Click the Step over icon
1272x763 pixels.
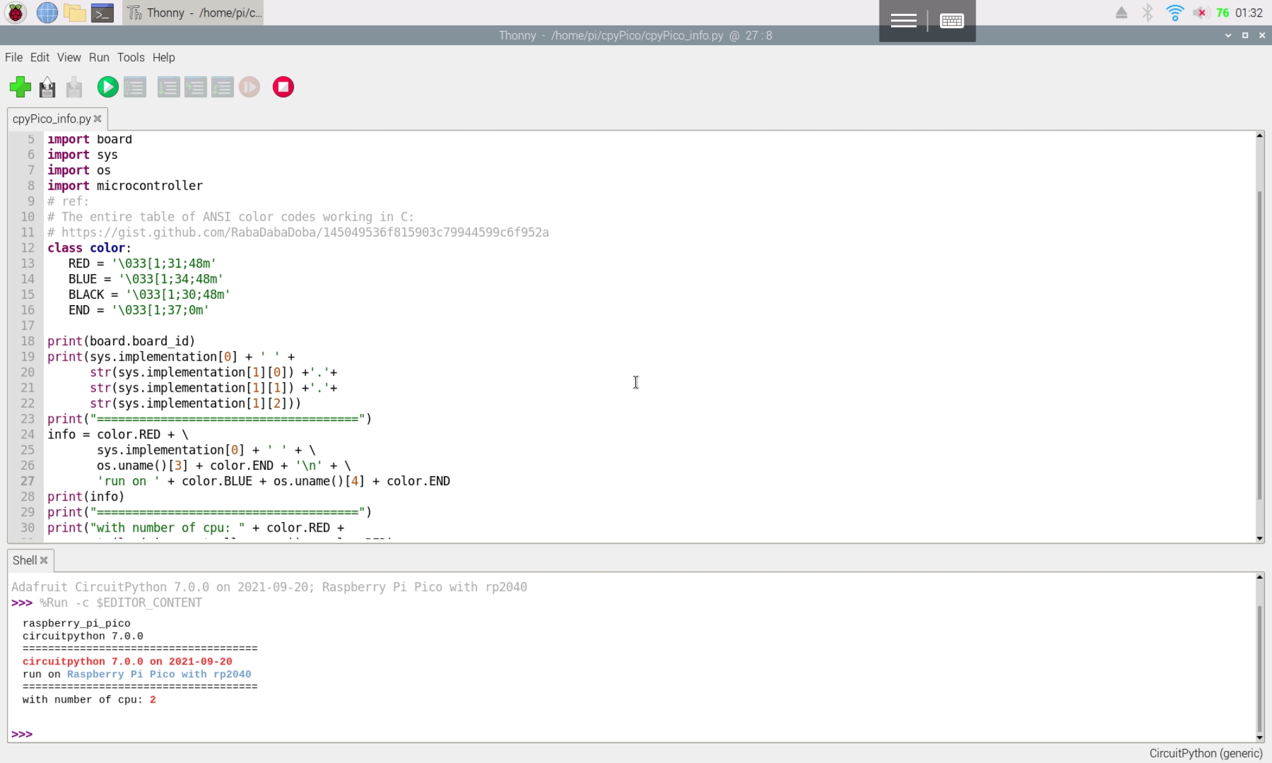click(169, 87)
